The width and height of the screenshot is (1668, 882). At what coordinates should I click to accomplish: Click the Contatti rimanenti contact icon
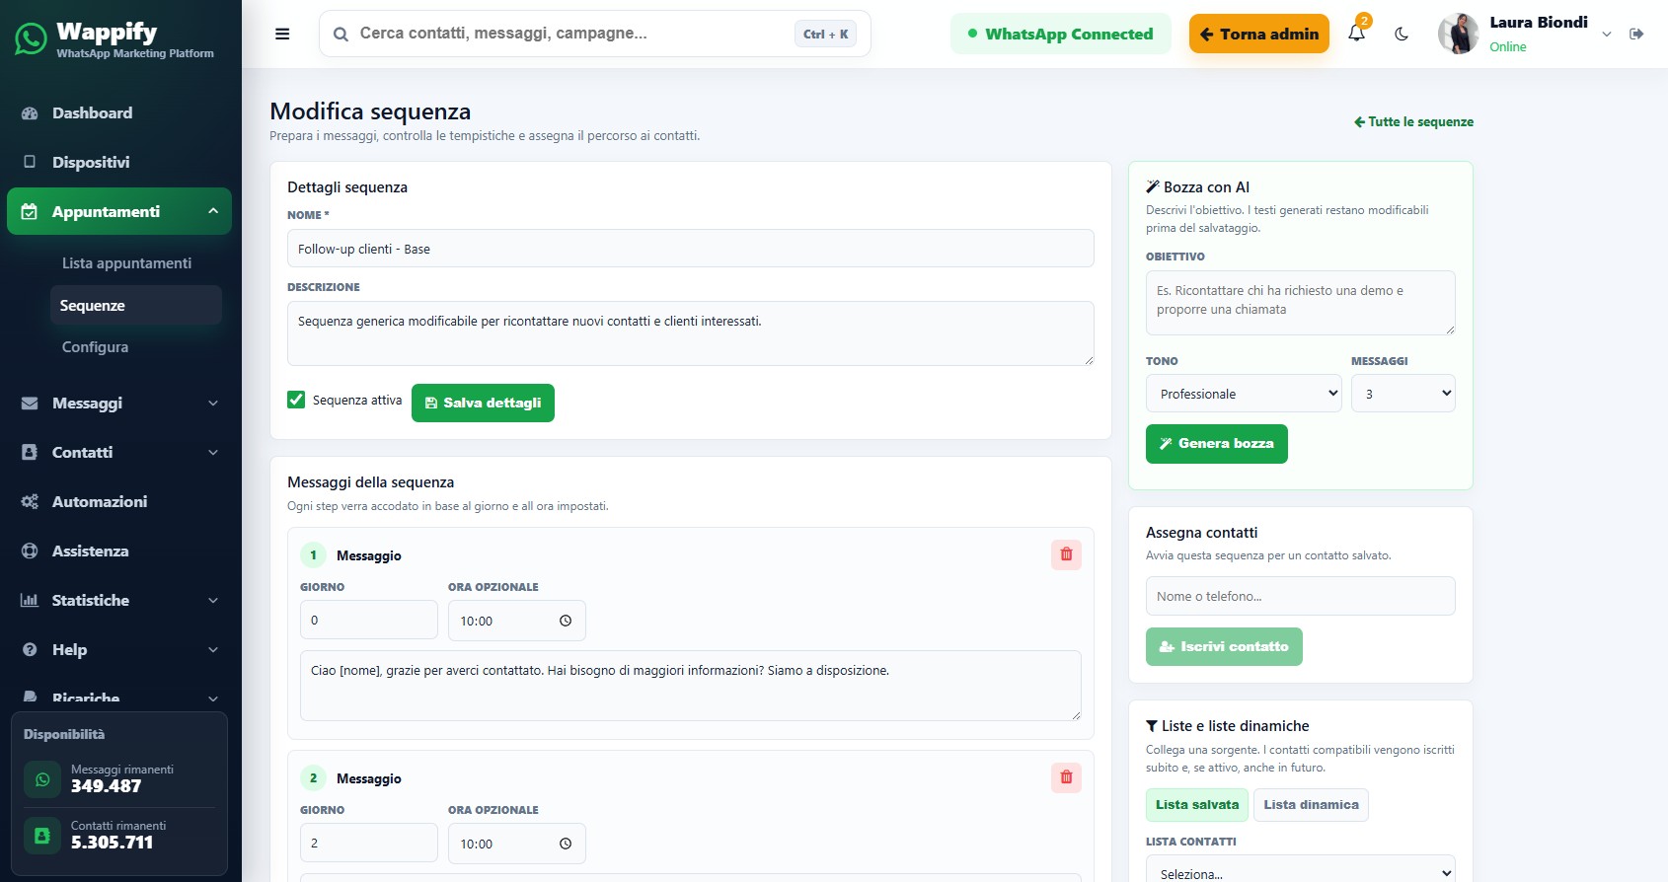pos(42,836)
